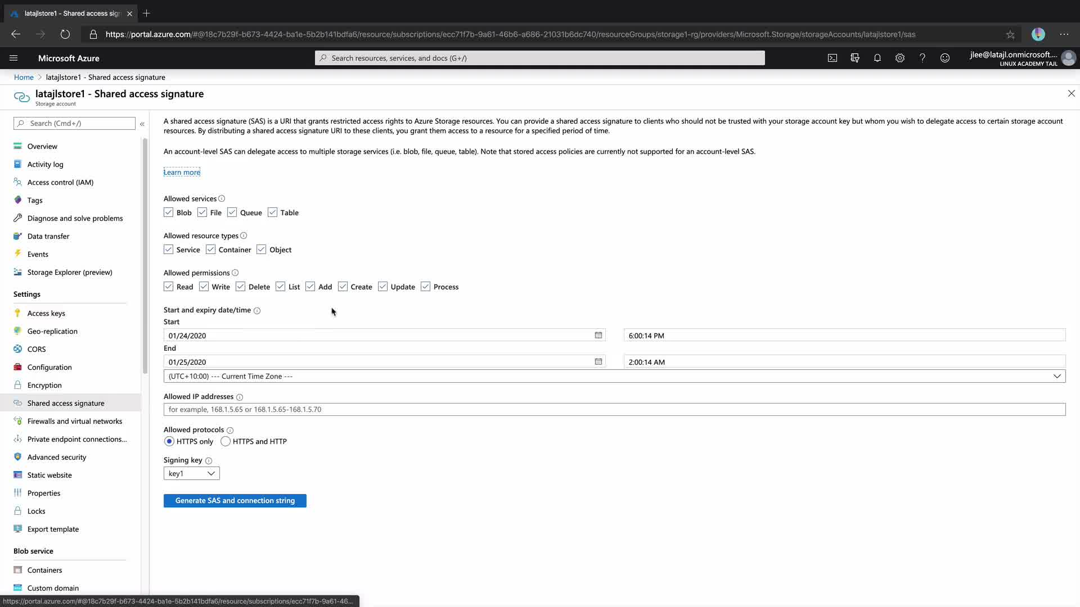
Task: Click Generate SAS and connection string
Action: tap(235, 500)
